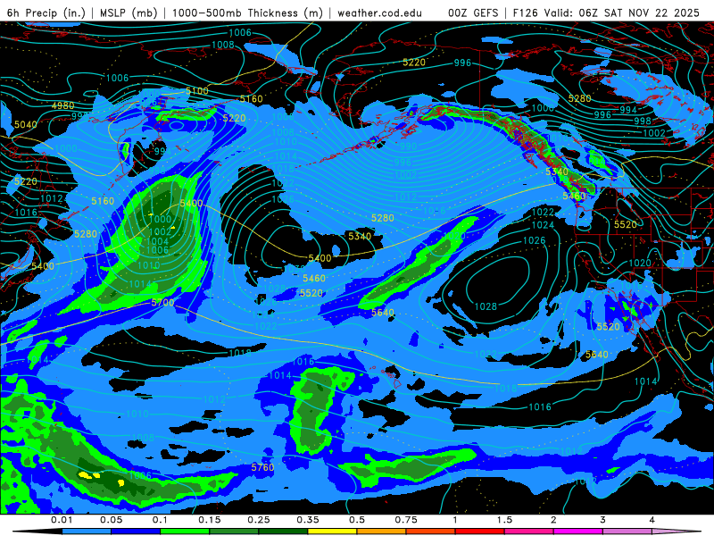Click the '0.05' legend value
The image size is (714, 536).
111,520
